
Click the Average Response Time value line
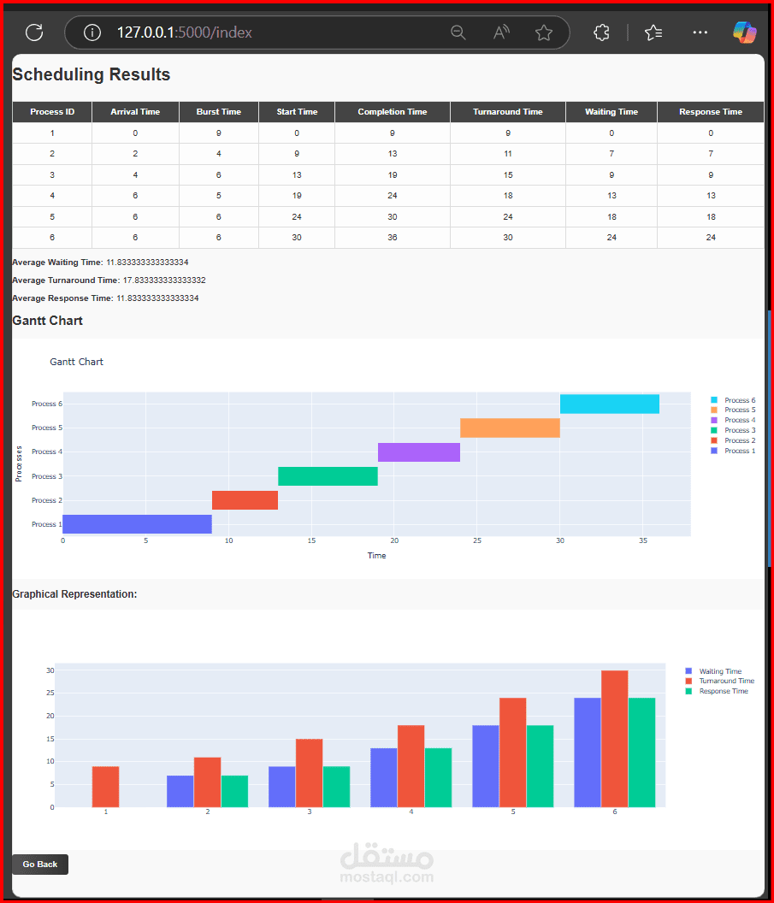[x=105, y=298]
